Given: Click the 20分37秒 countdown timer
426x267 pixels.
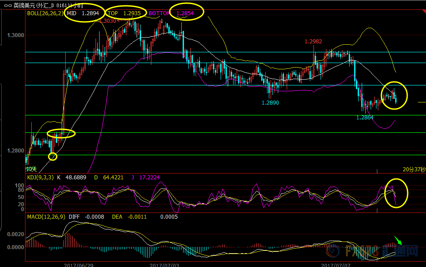Looking at the screenshot, I should point(414,170).
